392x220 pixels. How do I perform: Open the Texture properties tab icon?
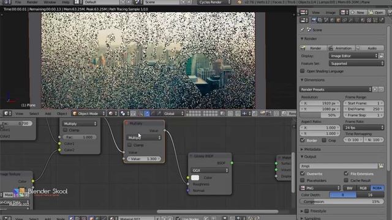[x=369, y=20]
